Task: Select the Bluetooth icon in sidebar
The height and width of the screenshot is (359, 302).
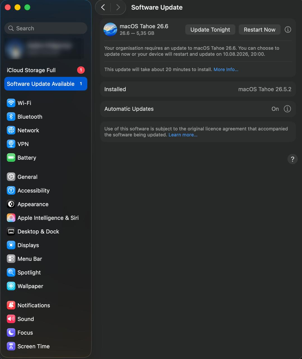Action: point(11,117)
